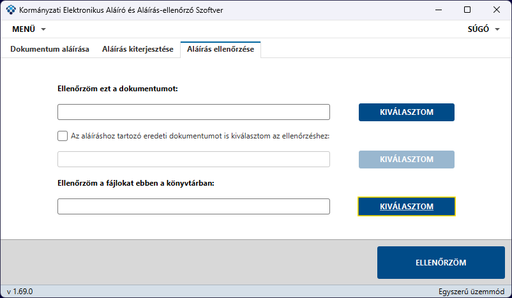This screenshot has height=298, width=512.
Task: Enable the original document selection checkbox
Action: [x=63, y=136]
